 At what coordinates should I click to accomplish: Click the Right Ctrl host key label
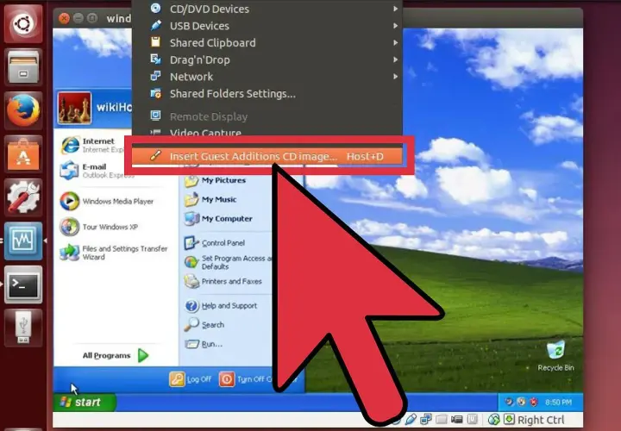541,420
